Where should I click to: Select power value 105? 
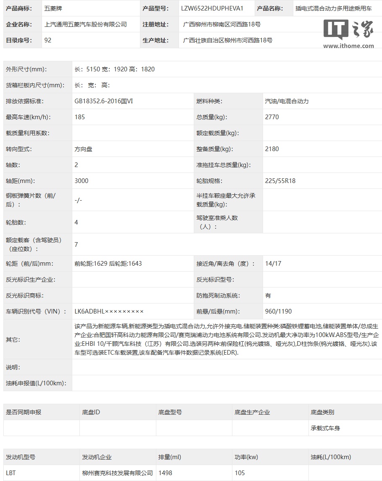[240, 473]
